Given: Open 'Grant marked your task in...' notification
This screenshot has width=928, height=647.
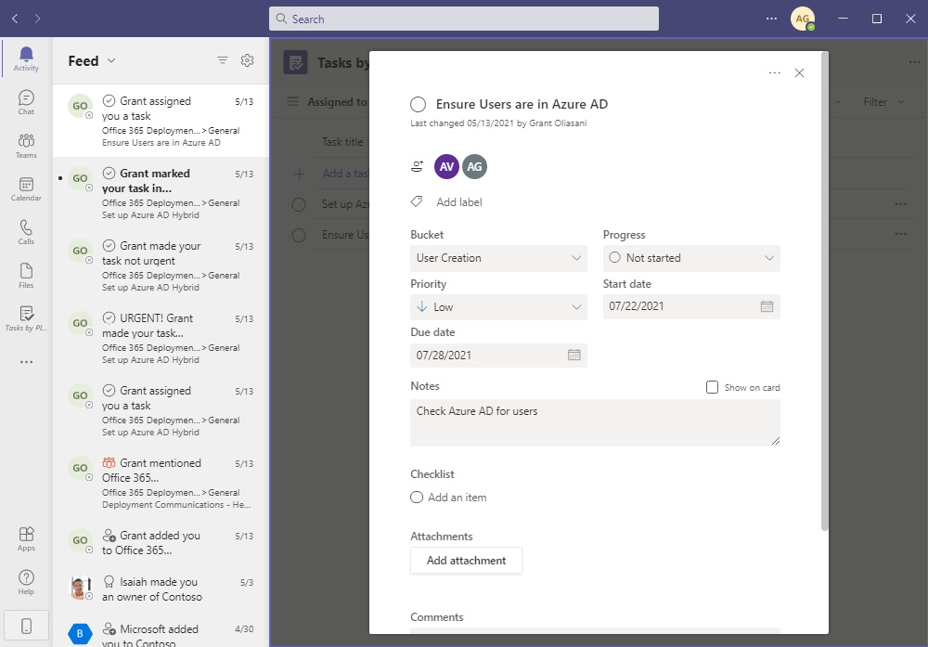Looking at the screenshot, I should coord(161,194).
